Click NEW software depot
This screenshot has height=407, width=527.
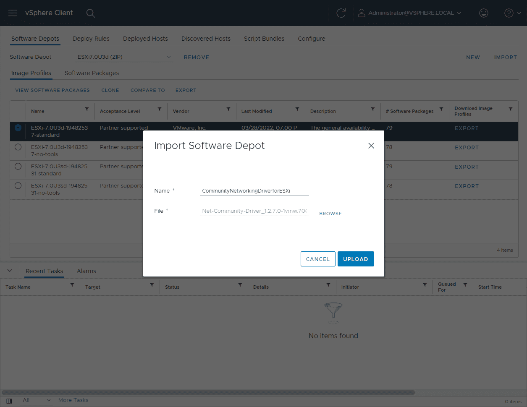click(473, 57)
